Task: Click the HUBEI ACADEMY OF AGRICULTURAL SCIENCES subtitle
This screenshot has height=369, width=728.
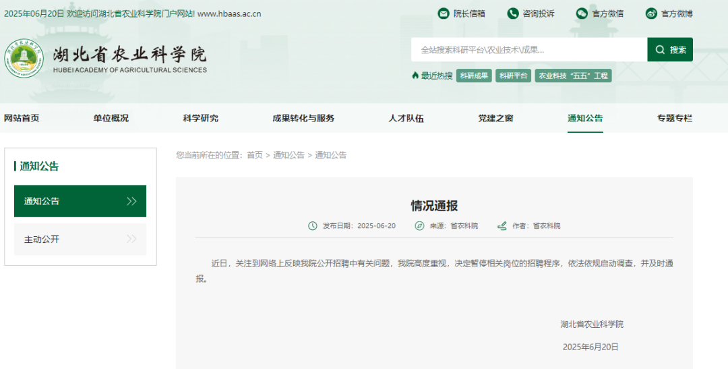Action: pos(130,70)
